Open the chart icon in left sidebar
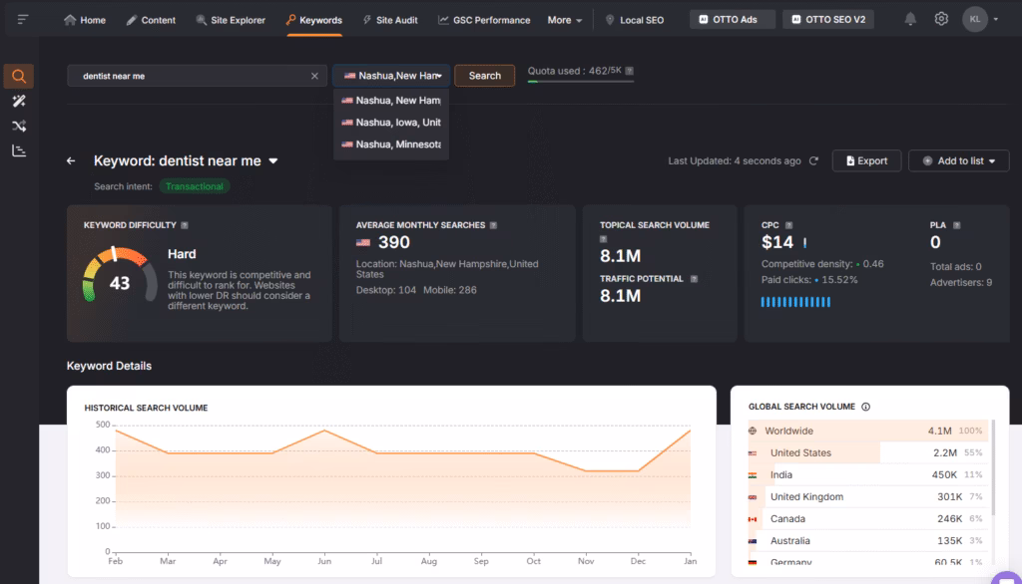This screenshot has height=584, width=1022. coord(19,150)
